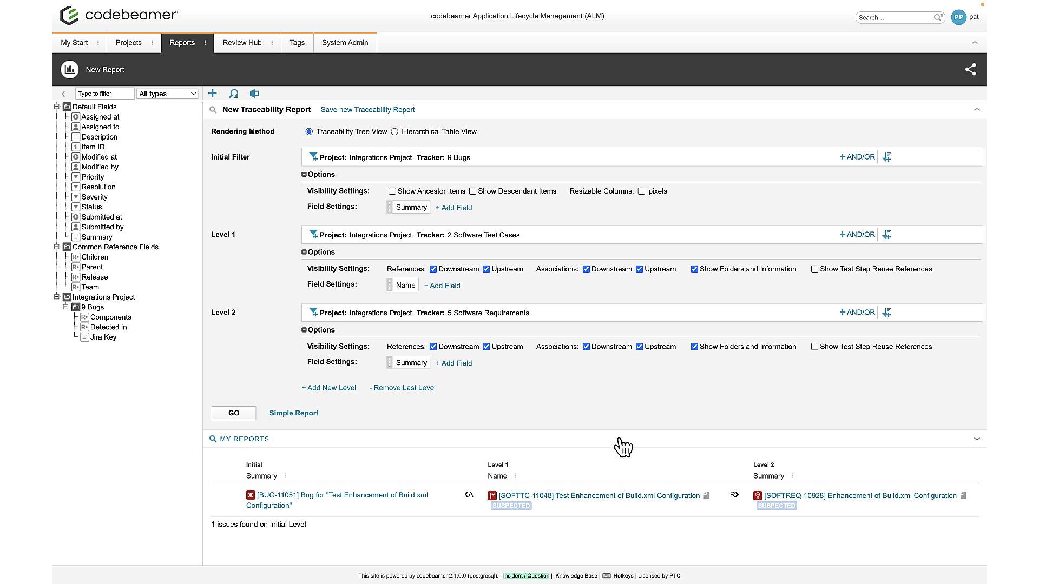Screen dimensions: 1039x584
Task: Toggle Resizable Columns checkbox
Action: point(641,191)
